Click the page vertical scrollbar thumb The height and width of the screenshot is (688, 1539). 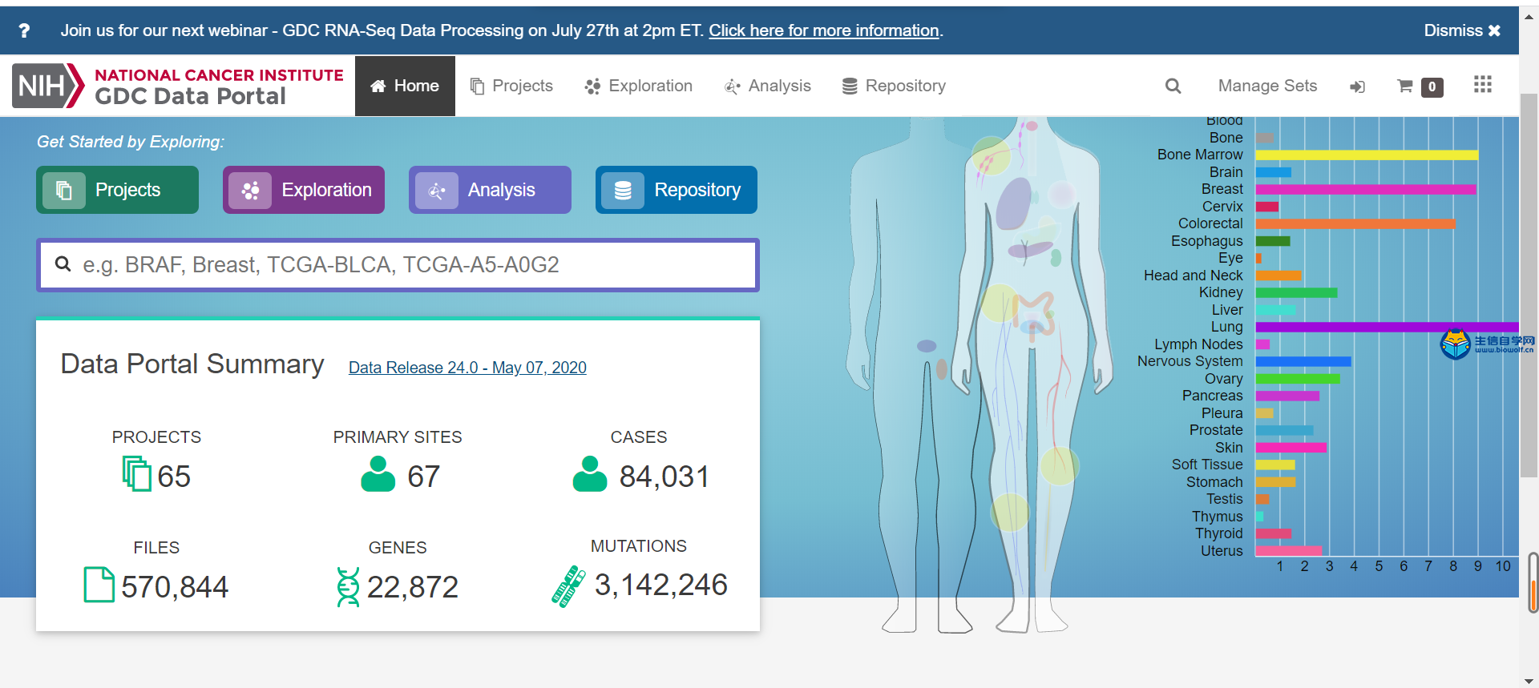point(1530,285)
